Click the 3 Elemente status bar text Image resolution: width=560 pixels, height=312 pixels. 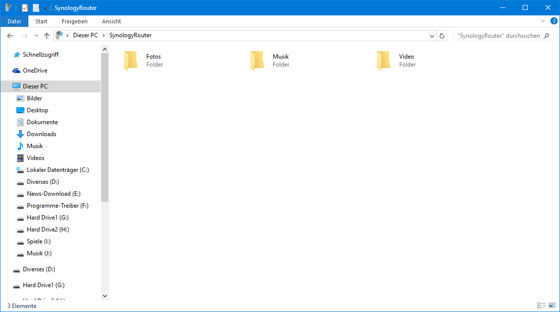[x=22, y=306]
